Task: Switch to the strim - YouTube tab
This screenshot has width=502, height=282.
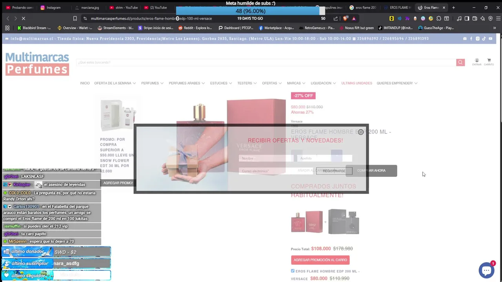Action: 124,7
